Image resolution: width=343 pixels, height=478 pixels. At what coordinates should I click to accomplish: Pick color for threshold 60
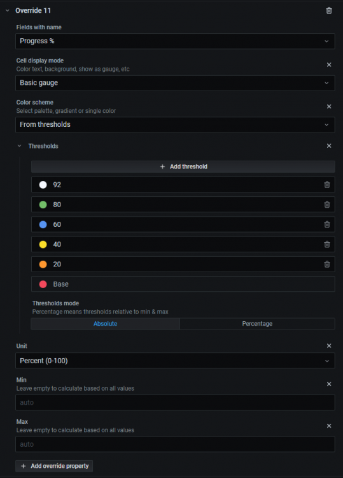coord(43,225)
